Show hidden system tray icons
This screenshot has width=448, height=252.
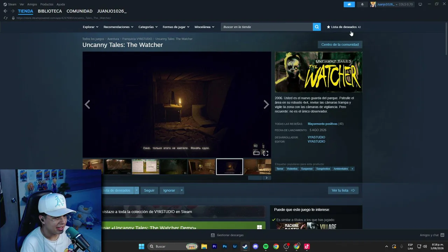[x=386, y=246]
